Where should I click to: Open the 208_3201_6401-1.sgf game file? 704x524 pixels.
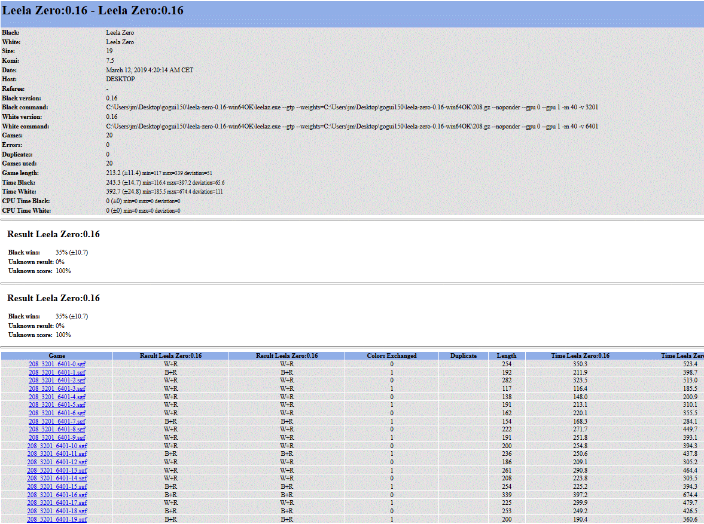pos(57,372)
